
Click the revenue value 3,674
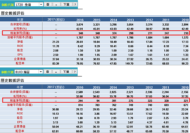point(79,24)
